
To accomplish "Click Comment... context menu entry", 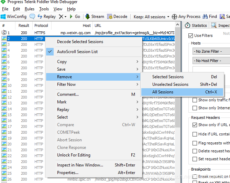I will [x=94, y=94].
